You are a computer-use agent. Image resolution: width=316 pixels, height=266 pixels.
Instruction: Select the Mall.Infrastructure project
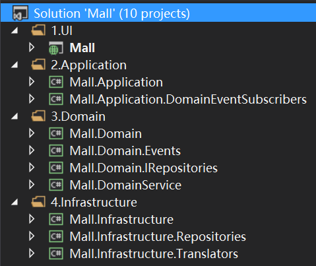(121, 220)
